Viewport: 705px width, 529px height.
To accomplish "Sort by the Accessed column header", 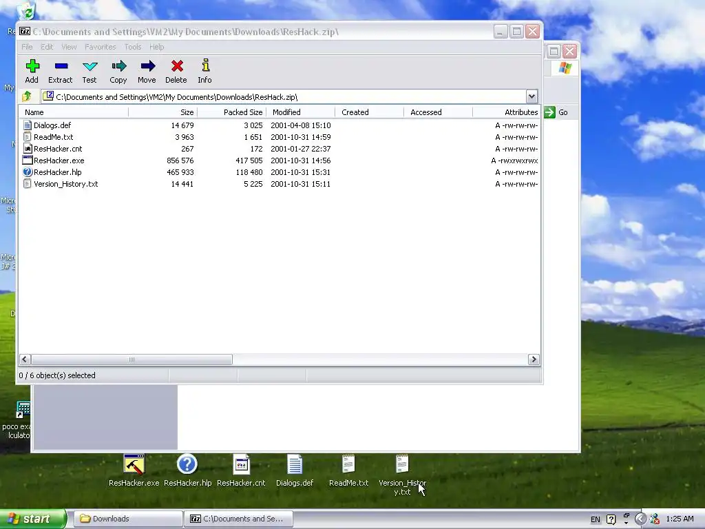I will point(438,112).
